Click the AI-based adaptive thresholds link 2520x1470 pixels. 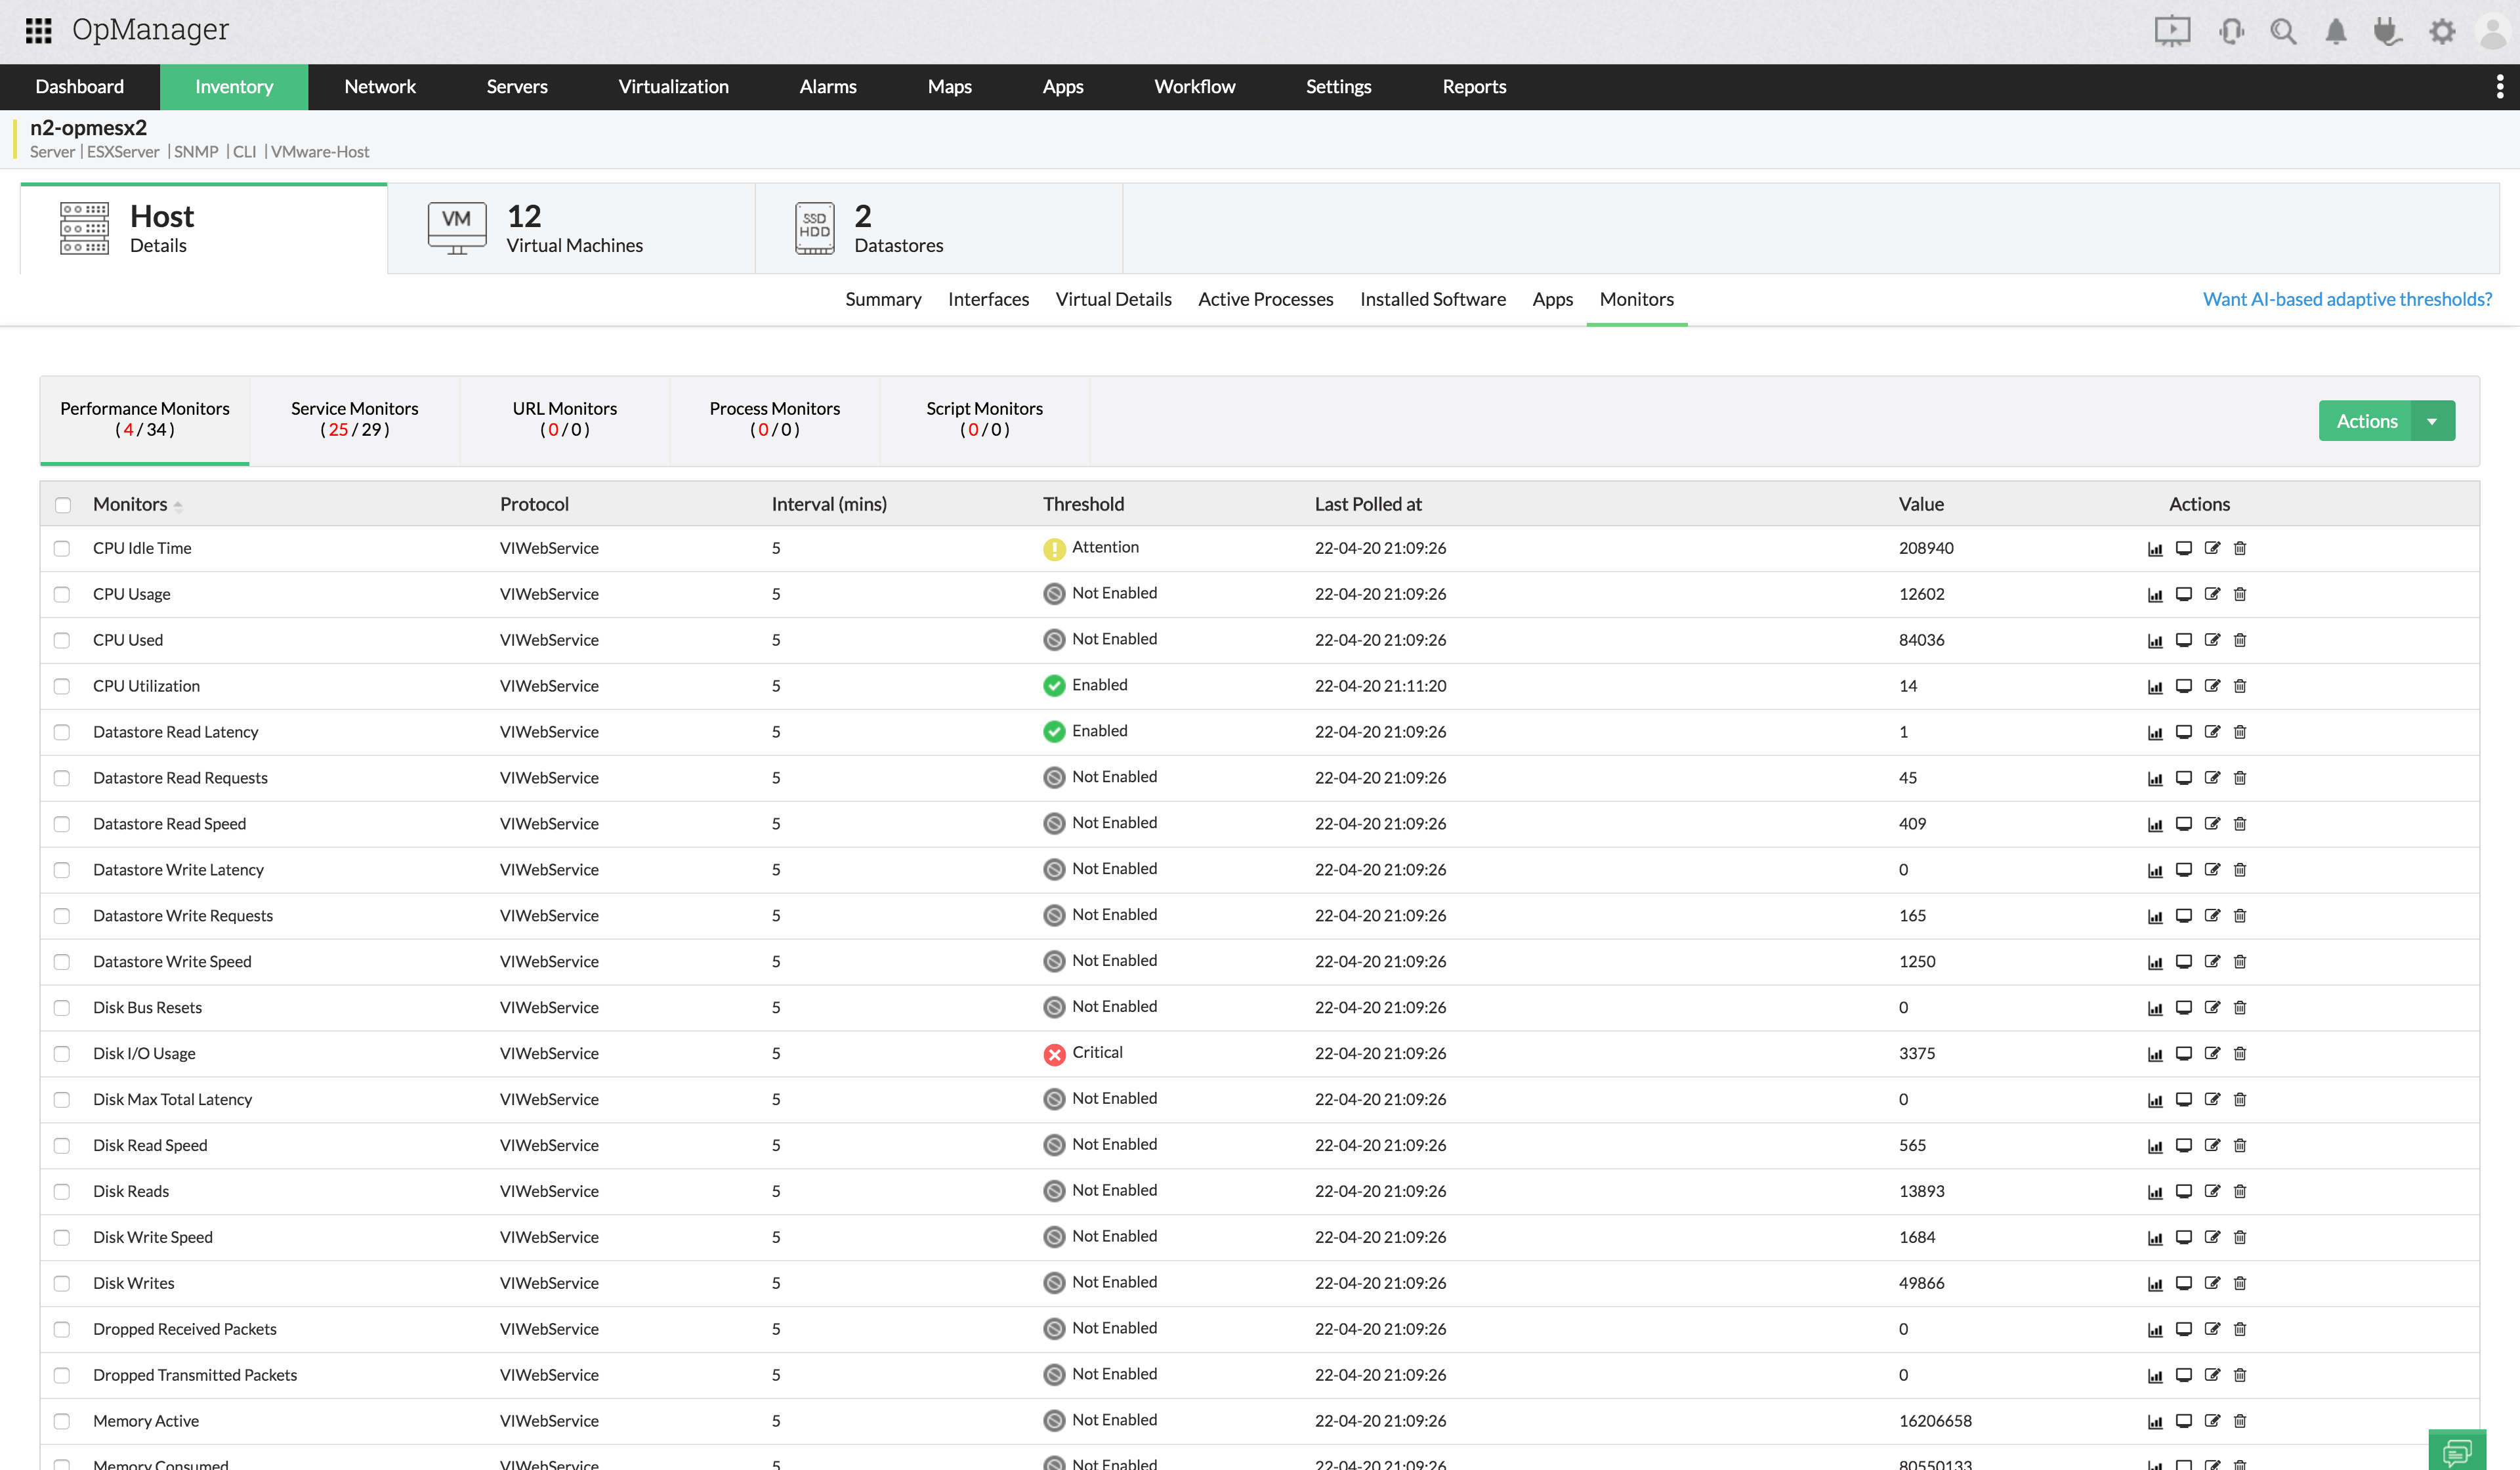(x=2346, y=299)
